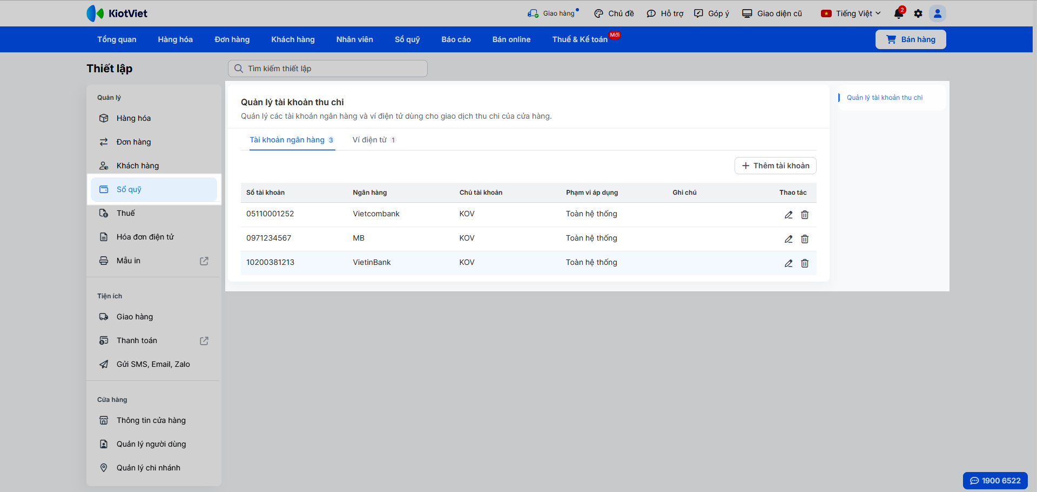Edit the VietinBank account row
1037x492 pixels.
pos(789,263)
